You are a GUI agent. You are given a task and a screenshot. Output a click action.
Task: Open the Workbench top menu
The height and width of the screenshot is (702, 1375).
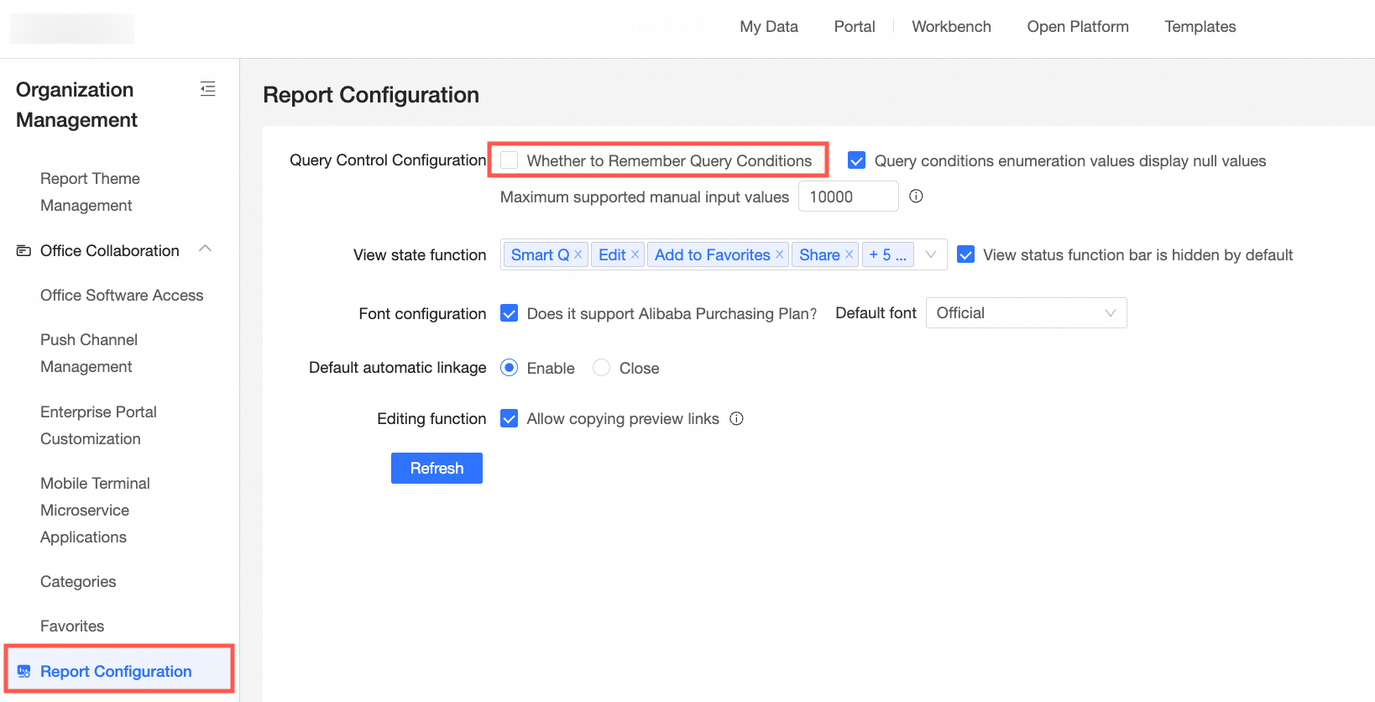pos(951,27)
